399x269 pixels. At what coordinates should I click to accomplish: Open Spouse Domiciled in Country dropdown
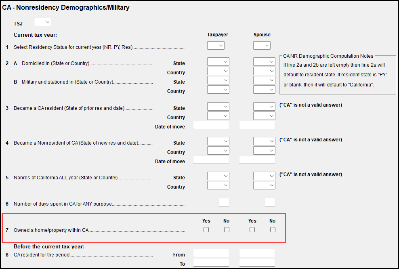pyautogui.click(x=264, y=71)
